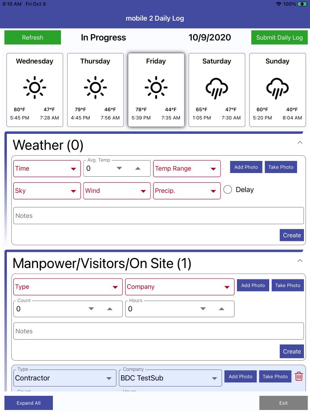
Task: Select the Saturday rain forecast card
Action: pos(217,90)
